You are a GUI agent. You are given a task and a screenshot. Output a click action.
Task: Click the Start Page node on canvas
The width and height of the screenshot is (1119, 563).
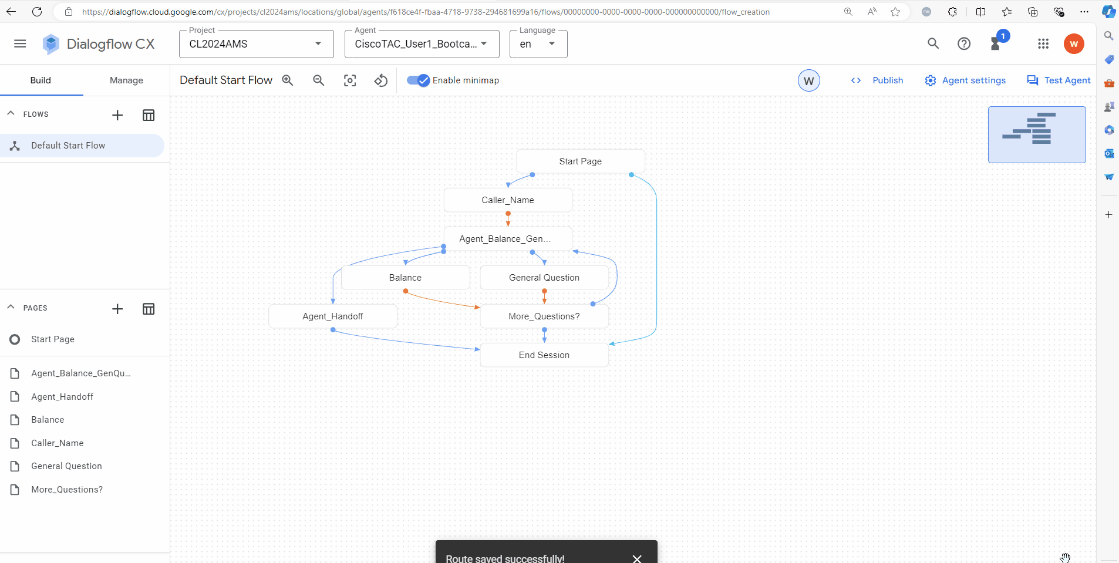pyautogui.click(x=581, y=161)
